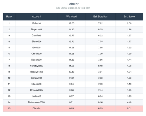Click Est. Score value 4.48
This screenshot has width=146, height=116.
pyautogui.click(x=129, y=102)
